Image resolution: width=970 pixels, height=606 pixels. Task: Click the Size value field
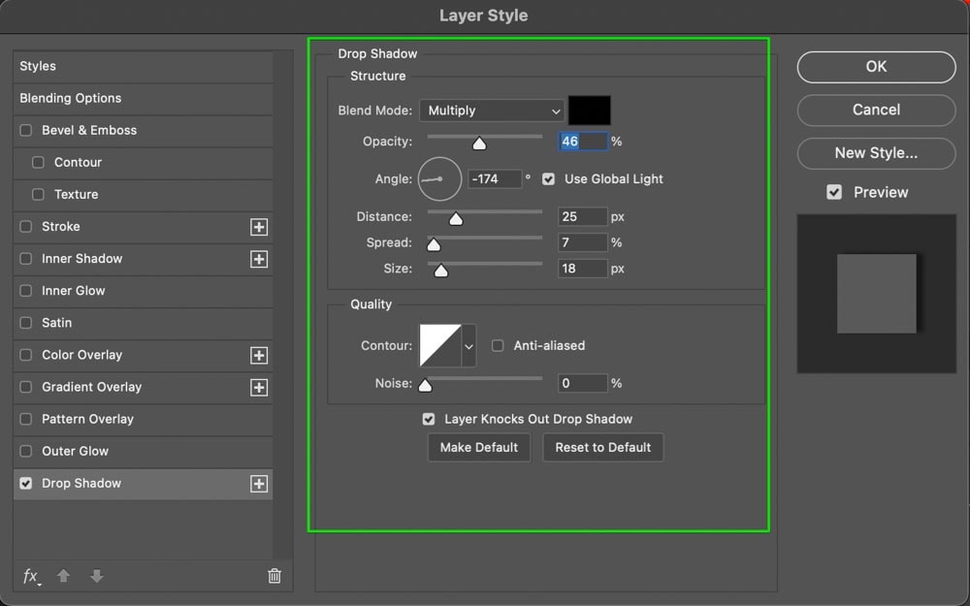[x=583, y=269]
